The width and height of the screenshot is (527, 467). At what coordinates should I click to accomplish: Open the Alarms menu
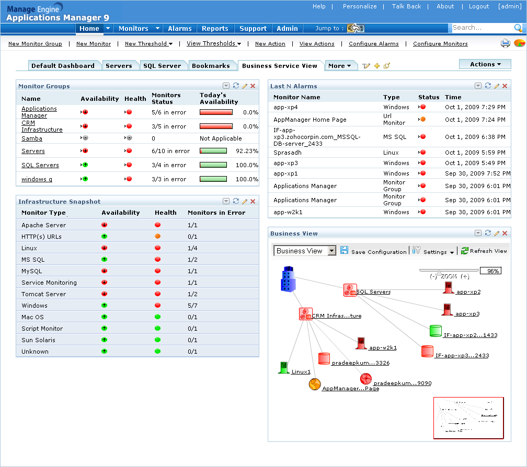(x=179, y=29)
